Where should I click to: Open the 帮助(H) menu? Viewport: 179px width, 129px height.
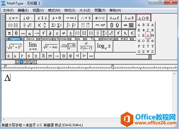click(115, 10)
